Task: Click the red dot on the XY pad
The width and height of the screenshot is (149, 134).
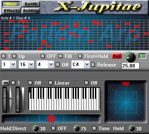Action: click(x=126, y=84)
